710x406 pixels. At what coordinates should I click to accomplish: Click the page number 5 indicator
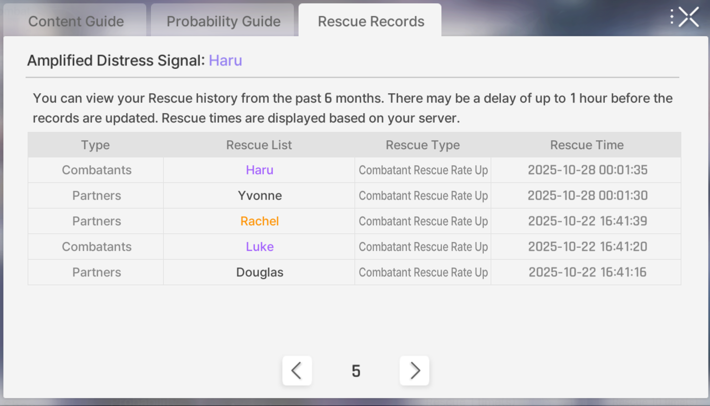(x=356, y=371)
